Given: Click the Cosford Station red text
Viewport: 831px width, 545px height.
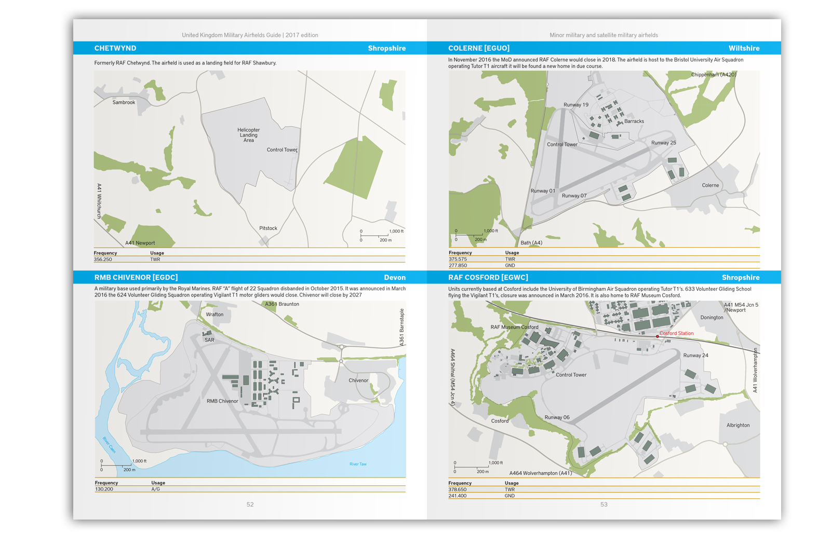Looking at the screenshot, I should tap(676, 334).
